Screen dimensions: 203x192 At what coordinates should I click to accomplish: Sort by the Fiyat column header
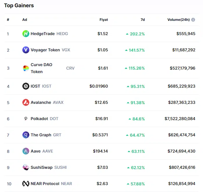104,20
